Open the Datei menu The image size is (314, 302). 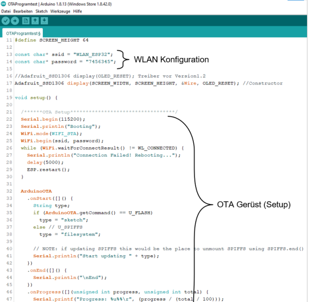[x=7, y=11]
